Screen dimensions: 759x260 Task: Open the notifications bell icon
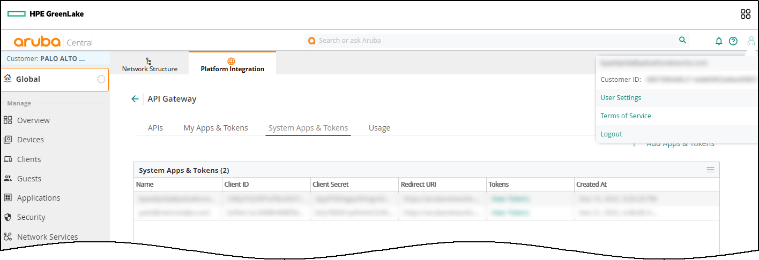click(x=719, y=41)
